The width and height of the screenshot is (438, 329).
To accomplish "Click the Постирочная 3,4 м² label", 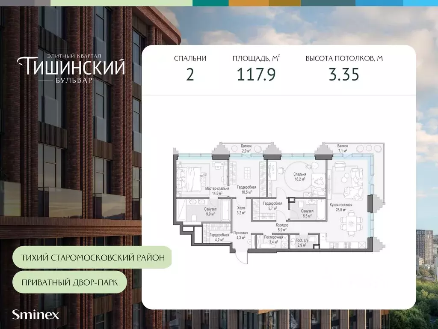I will [274, 239].
